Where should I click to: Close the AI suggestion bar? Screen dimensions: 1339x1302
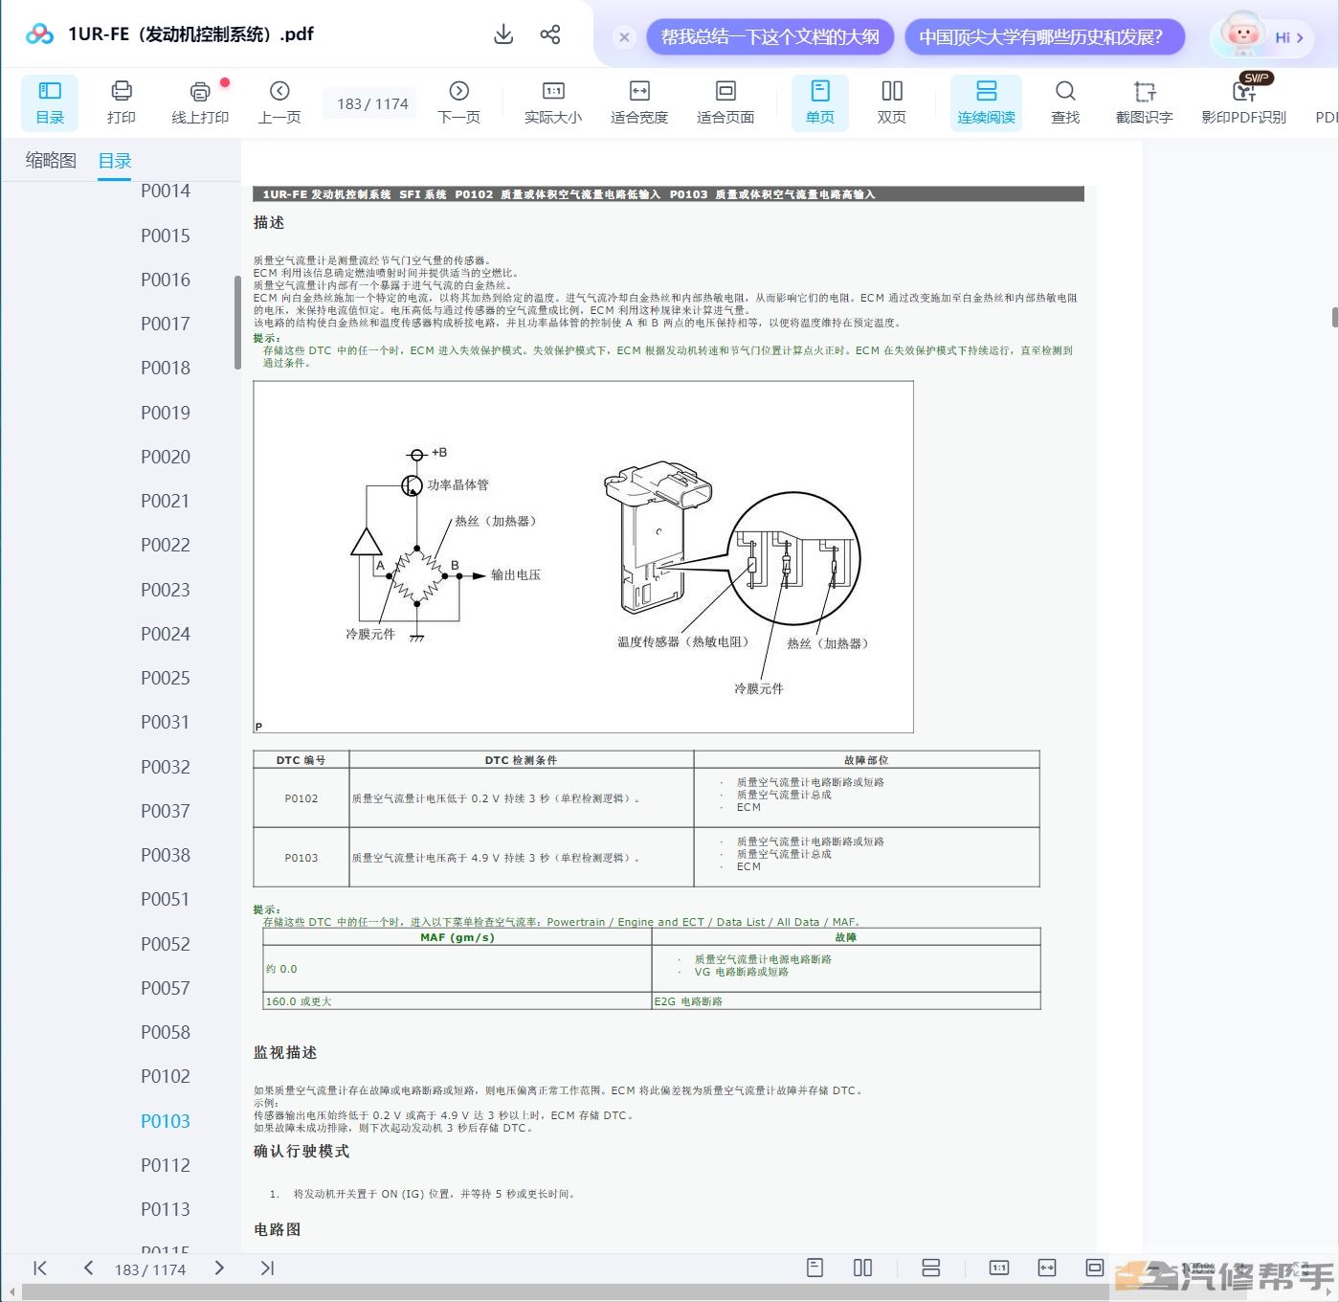(x=624, y=37)
